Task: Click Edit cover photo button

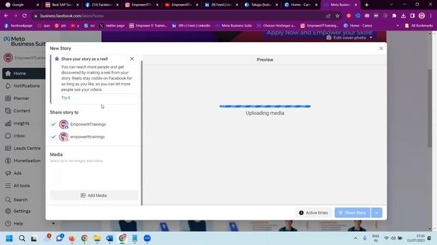Action: (346, 37)
